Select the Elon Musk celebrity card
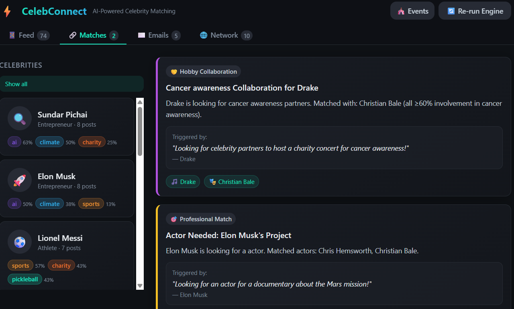This screenshot has height=309, width=514. [x=67, y=188]
